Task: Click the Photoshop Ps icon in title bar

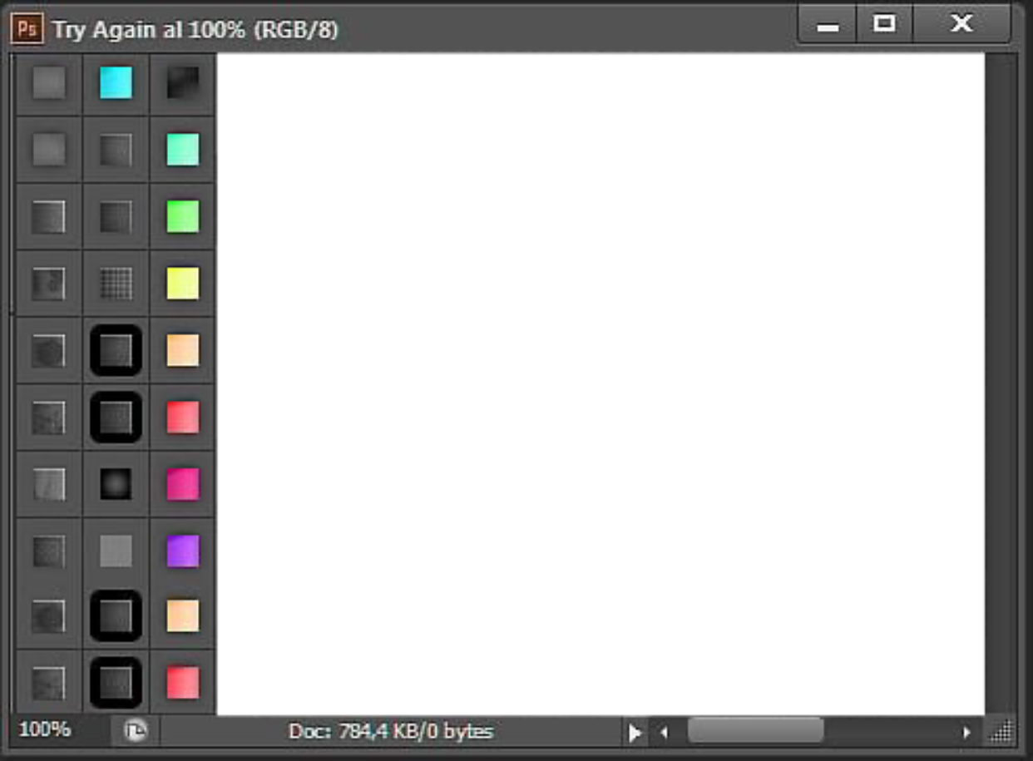Action: [x=27, y=29]
